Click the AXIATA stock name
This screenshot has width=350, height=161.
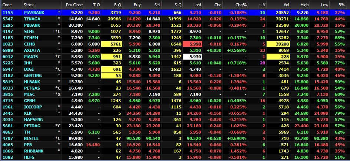(31, 50)
